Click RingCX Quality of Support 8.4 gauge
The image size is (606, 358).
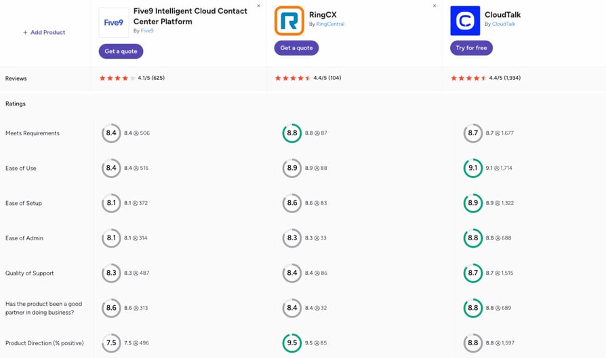(x=291, y=273)
